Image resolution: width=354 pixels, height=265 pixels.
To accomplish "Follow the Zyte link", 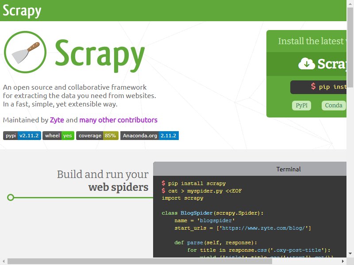I will click(x=57, y=120).
